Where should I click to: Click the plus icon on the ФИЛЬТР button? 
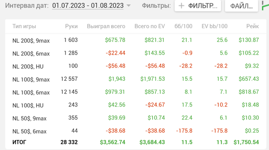pyautogui.click(x=181, y=6)
